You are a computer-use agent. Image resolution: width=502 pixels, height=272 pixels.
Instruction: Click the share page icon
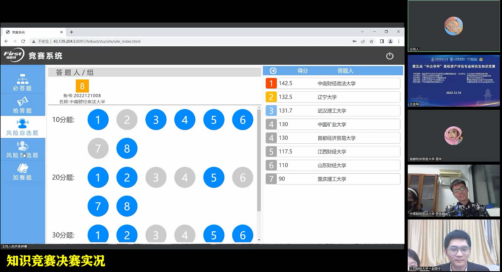pyautogui.click(x=363, y=41)
